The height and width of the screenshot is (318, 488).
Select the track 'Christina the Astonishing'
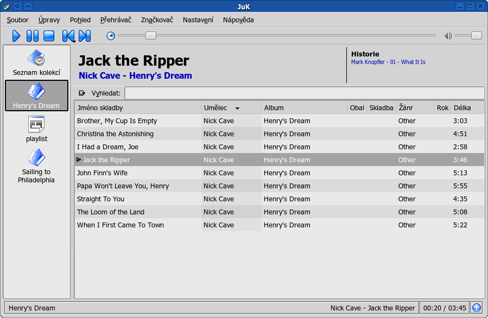click(x=279, y=134)
